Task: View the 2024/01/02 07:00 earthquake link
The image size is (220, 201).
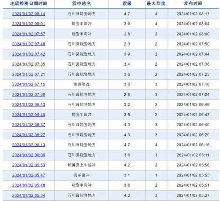Action: tap(29, 95)
